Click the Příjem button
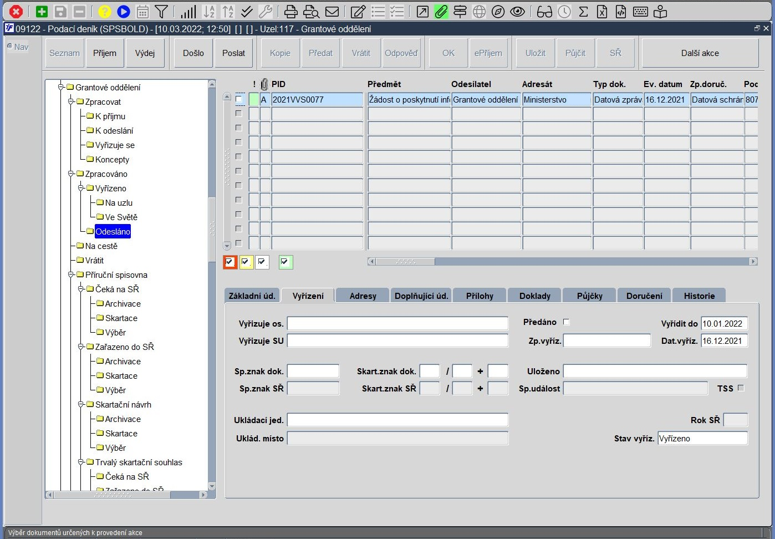Viewport: 775px width, 539px height. 105,53
